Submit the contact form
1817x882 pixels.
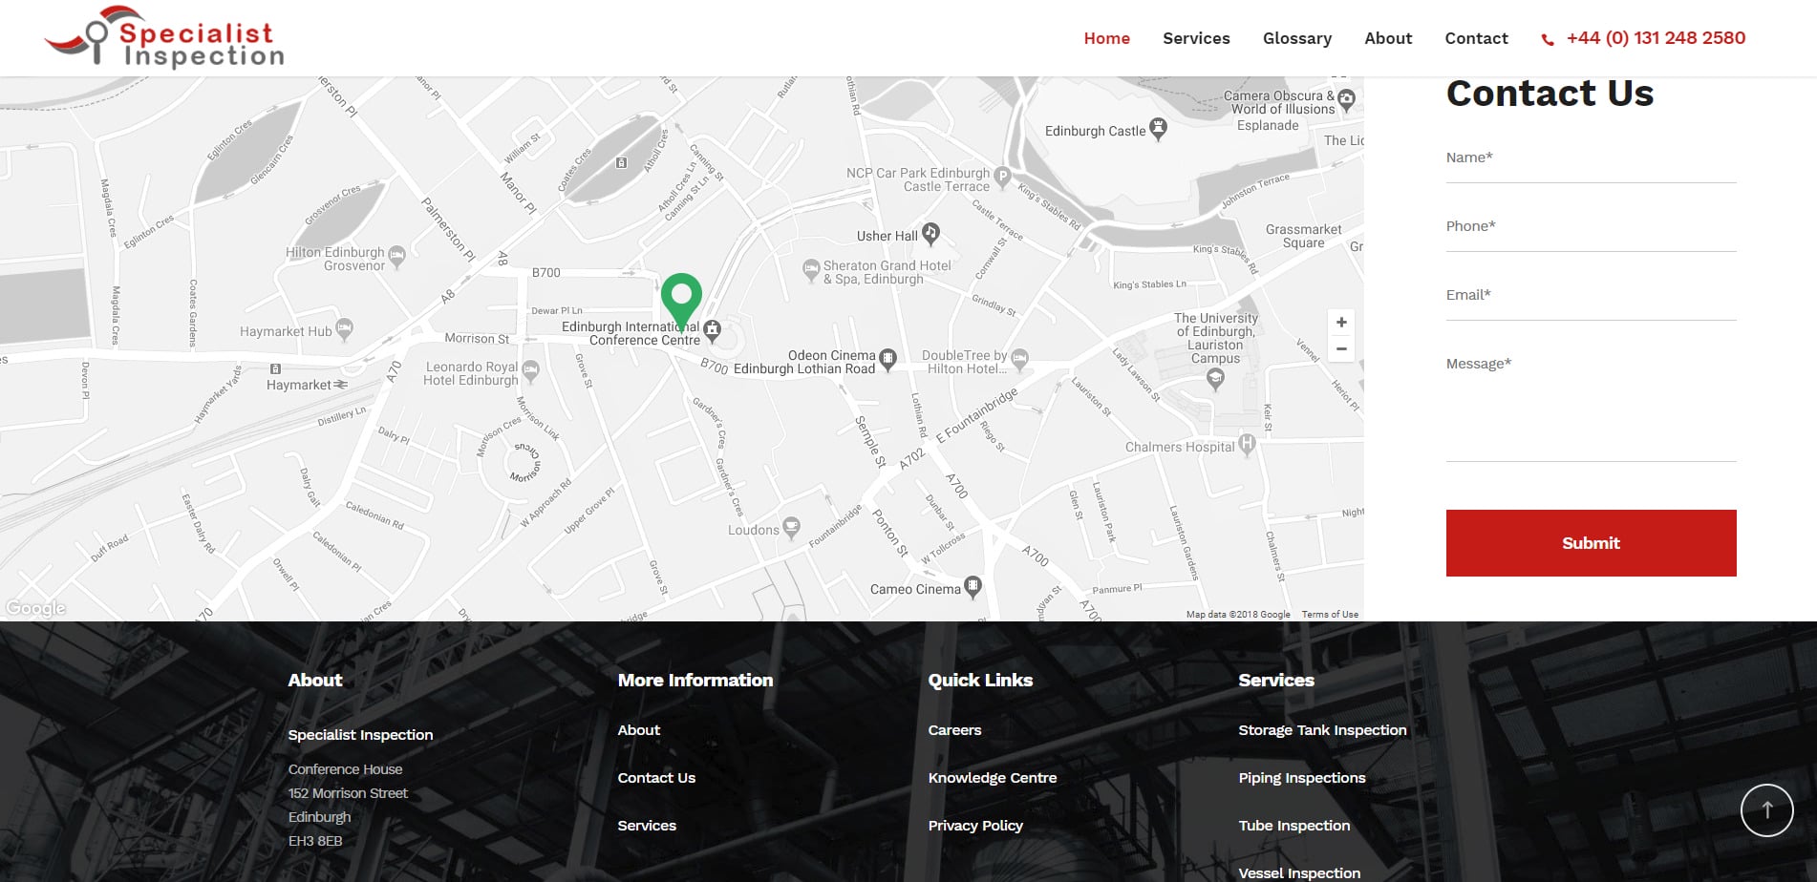coord(1591,543)
